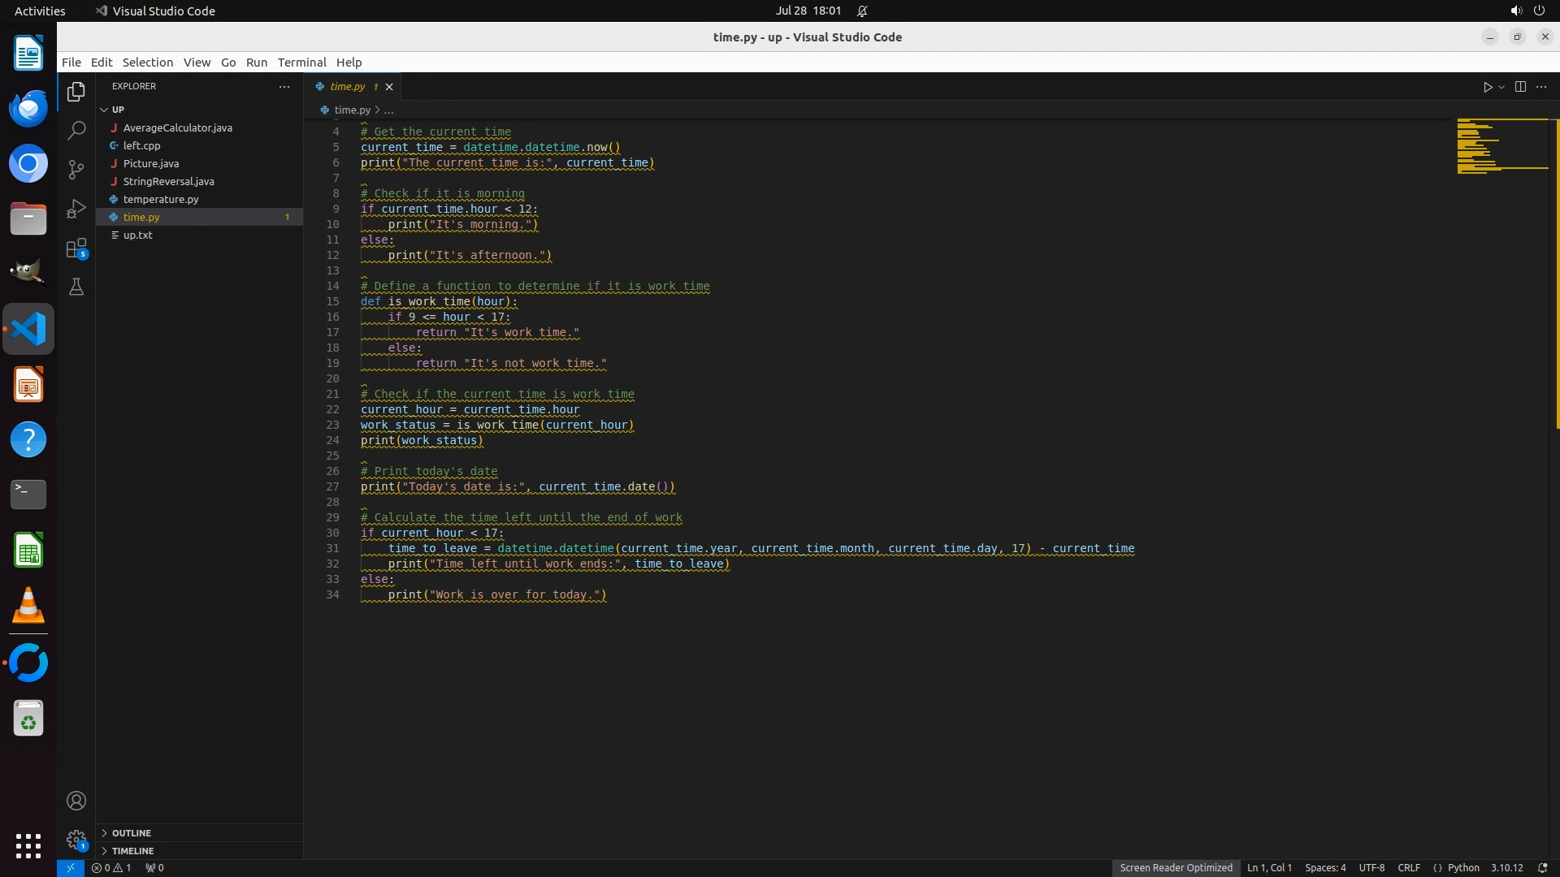
Task: Open Run and Debug view icon
Action: pyautogui.click(x=76, y=209)
